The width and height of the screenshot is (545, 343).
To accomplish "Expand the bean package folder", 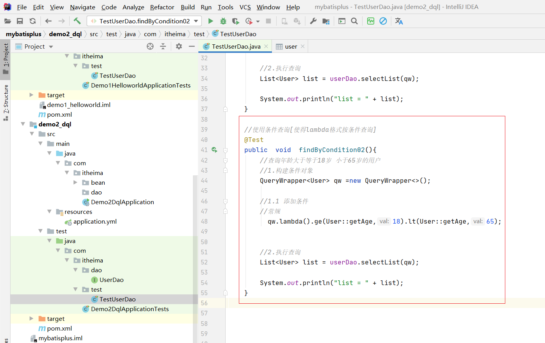I will tap(75, 182).
